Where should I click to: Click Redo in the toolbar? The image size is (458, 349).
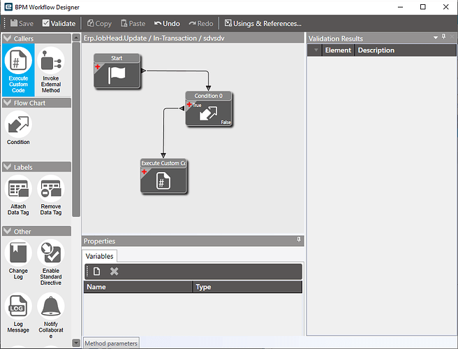coord(201,23)
